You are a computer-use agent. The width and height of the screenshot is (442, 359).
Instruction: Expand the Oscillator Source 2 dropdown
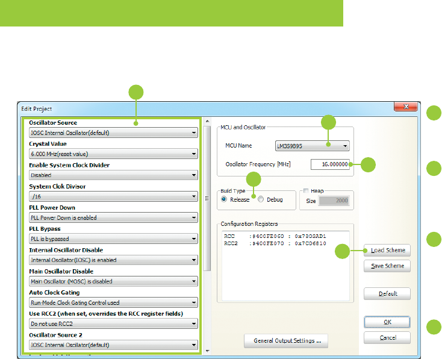click(x=113, y=345)
